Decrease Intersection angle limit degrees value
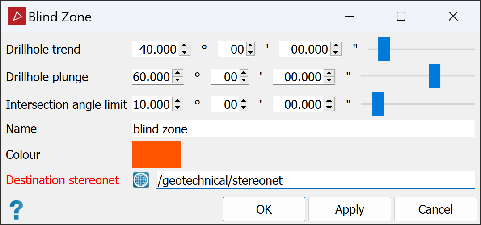Image resolution: width=481 pixels, height=225 pixels. click(178, 108)
